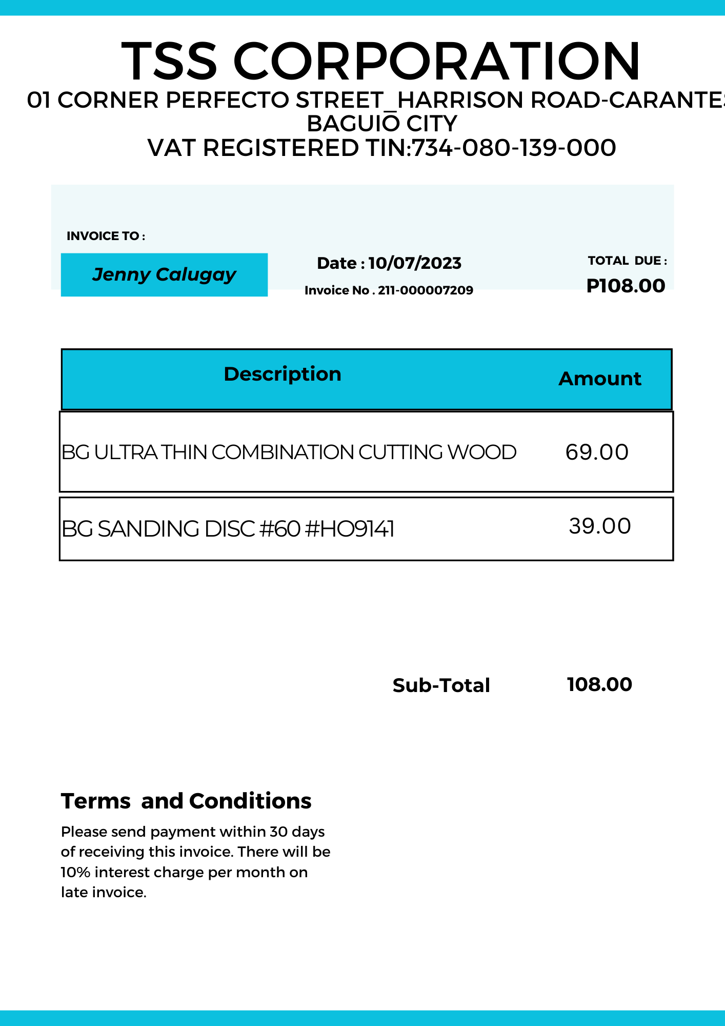Click the INVOICE TO label
This screenshot has height=1026, width=725.
[106, 236]
